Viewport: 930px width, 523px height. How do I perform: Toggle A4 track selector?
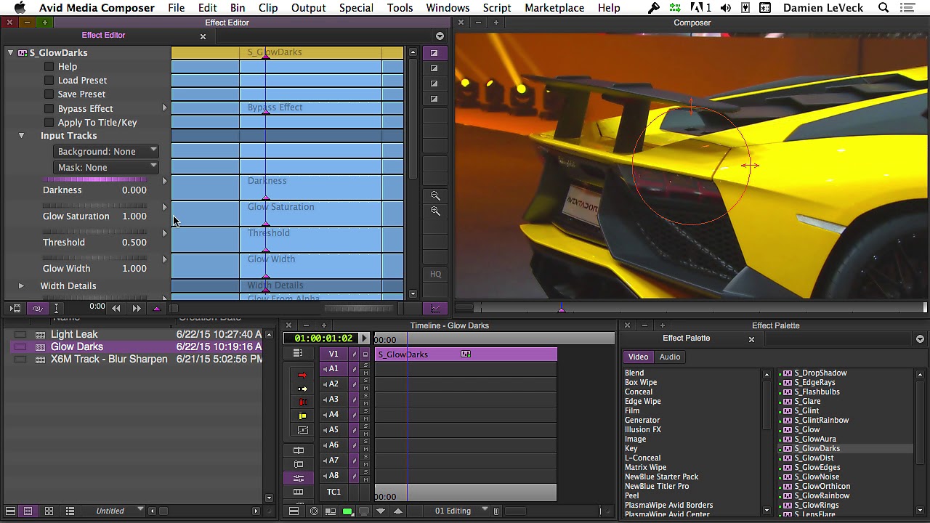point(333,415)
